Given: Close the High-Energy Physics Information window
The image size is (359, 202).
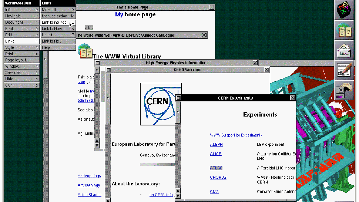Looking at the screenshot, I should [x=255, y=63].
